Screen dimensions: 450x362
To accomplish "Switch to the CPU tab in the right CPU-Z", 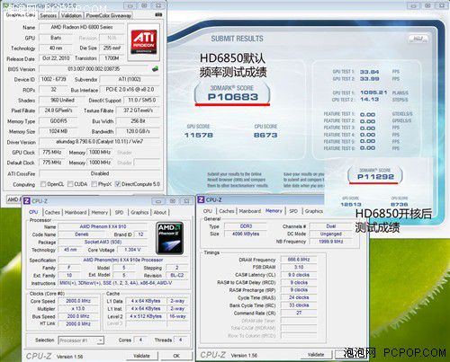I will (208, 211).
